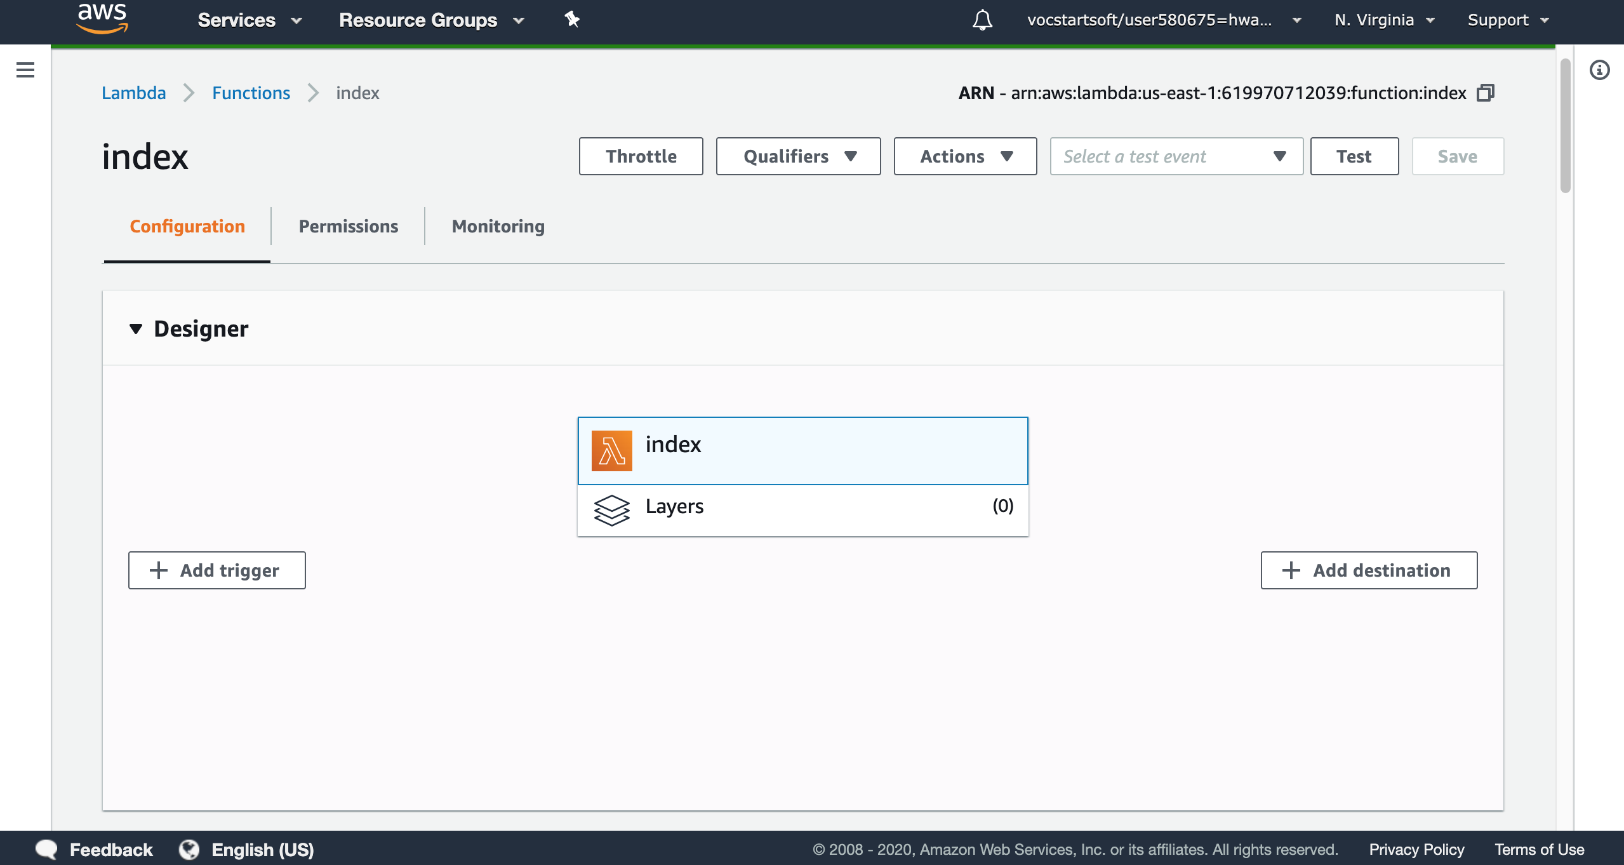Open the info panel icon
This screenshot has height=865, width=1624.
[x=1599, y=70]
